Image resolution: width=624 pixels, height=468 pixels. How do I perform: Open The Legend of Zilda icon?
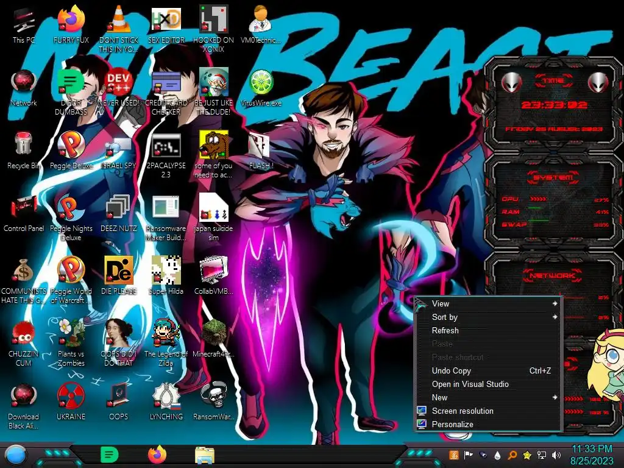tap(166, 343)
